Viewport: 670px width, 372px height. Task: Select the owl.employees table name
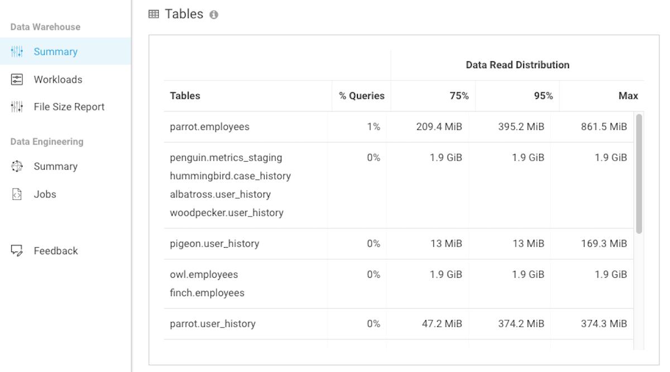coord(204,275)
